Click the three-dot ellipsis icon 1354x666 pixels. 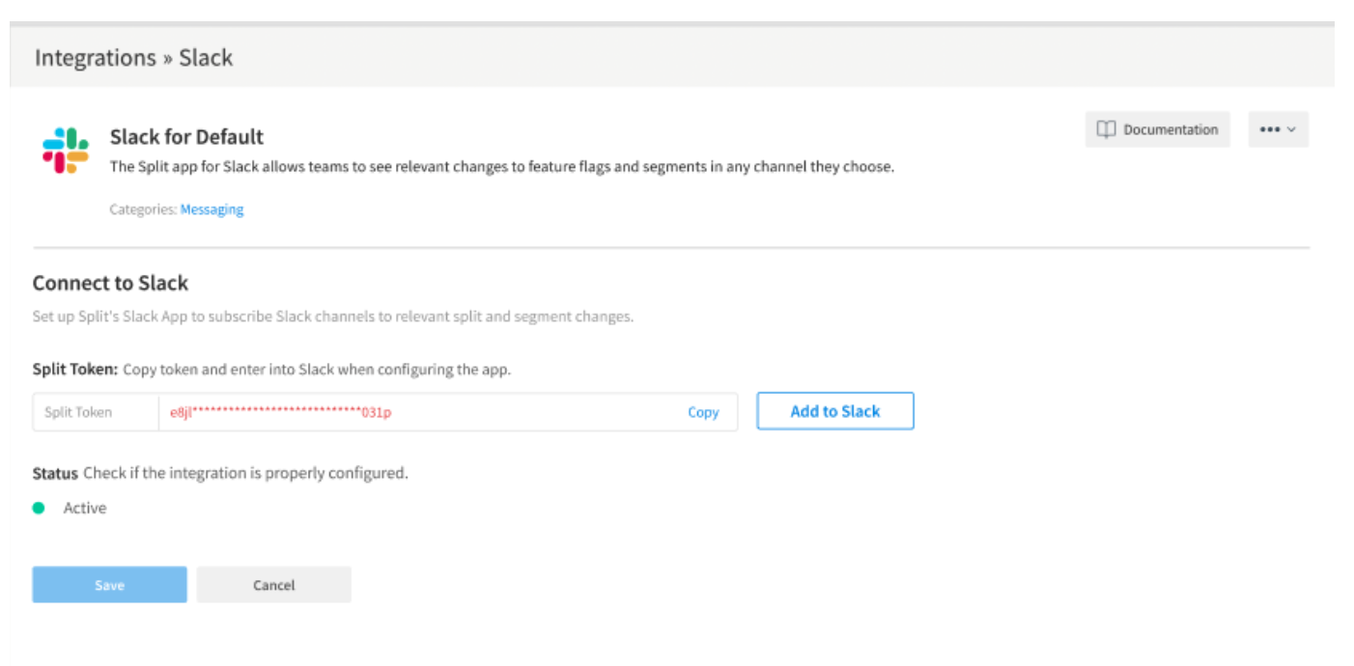(1270, 129)
